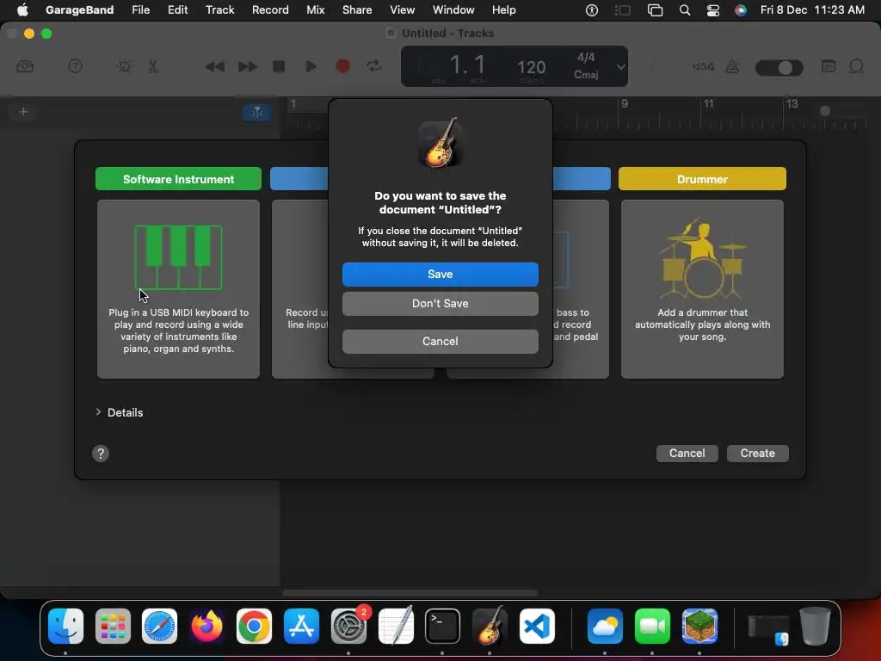The width and height of the screenshot is (881, 661).
Task: Open the Mix menu
Action: 315,9
